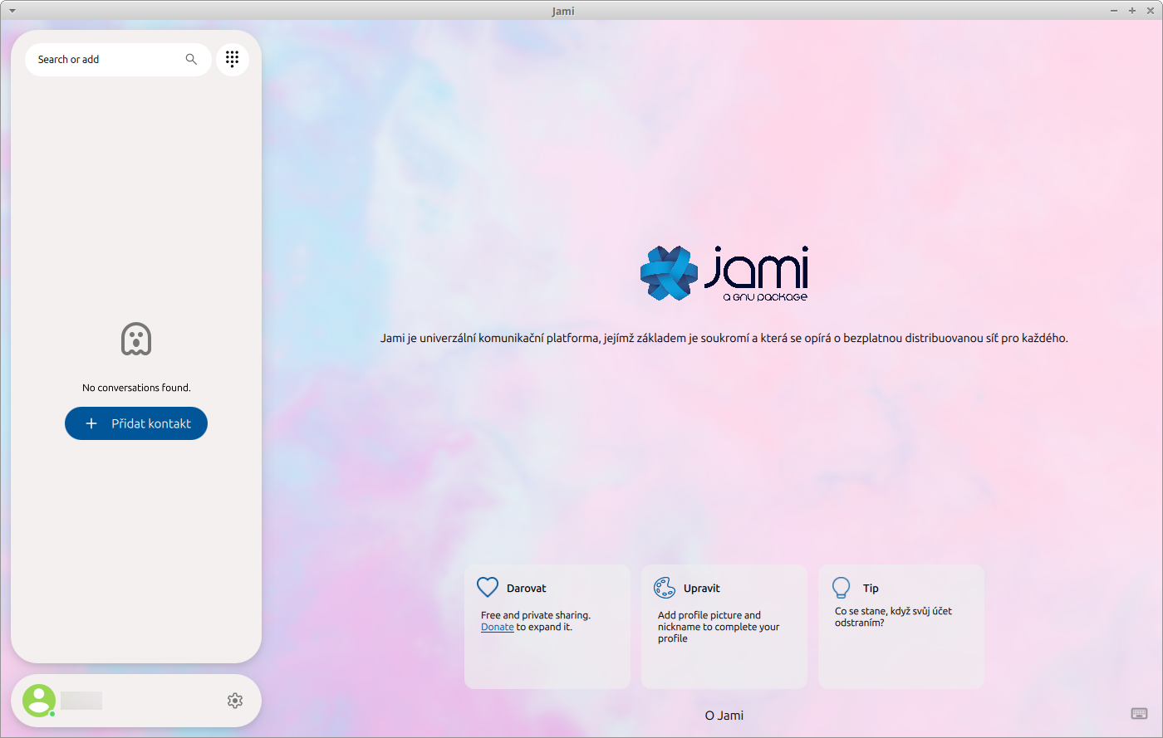Open the window menu arrow in titlebar

point(12,11)
